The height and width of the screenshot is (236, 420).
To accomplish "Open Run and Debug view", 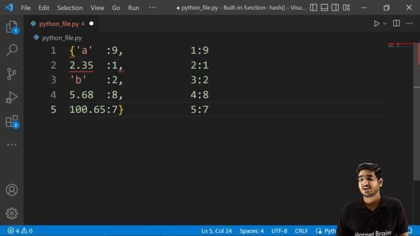I will 12,98.
